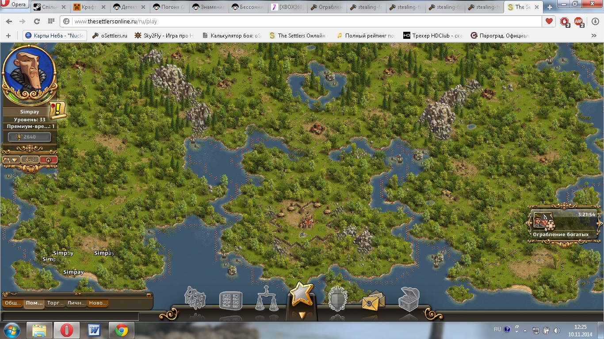Open the star menu
604x339 pixels.
[302, 294]
